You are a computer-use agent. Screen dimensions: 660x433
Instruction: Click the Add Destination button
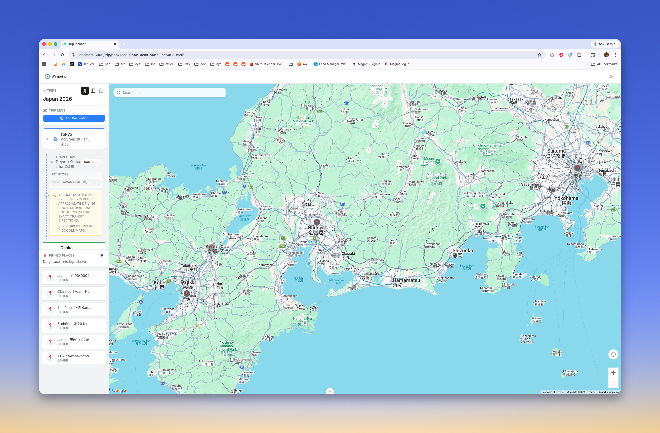pos(74,118)
